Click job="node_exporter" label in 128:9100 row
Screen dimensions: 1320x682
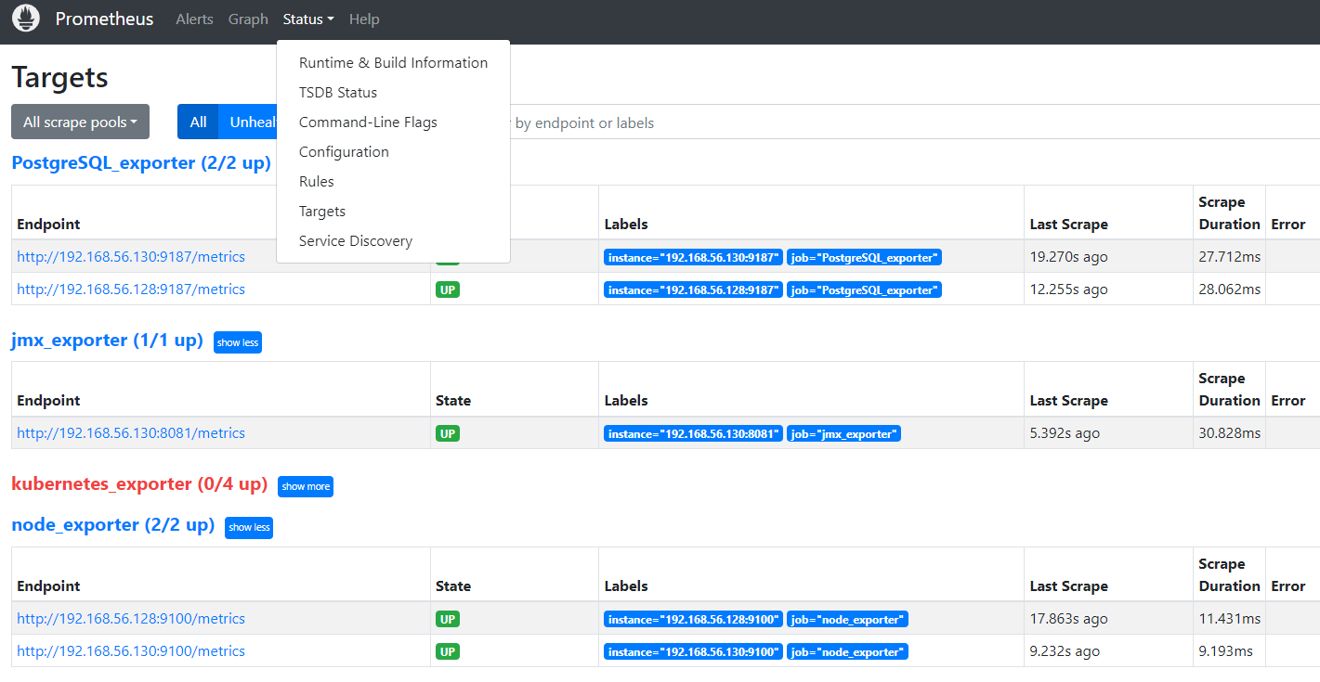pos(847,620)
